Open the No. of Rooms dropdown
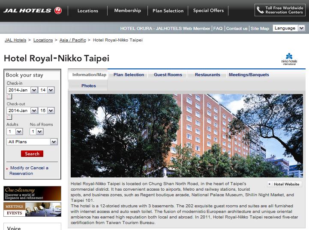This screenshot has width=309, height=230. (x=36, y=131)
